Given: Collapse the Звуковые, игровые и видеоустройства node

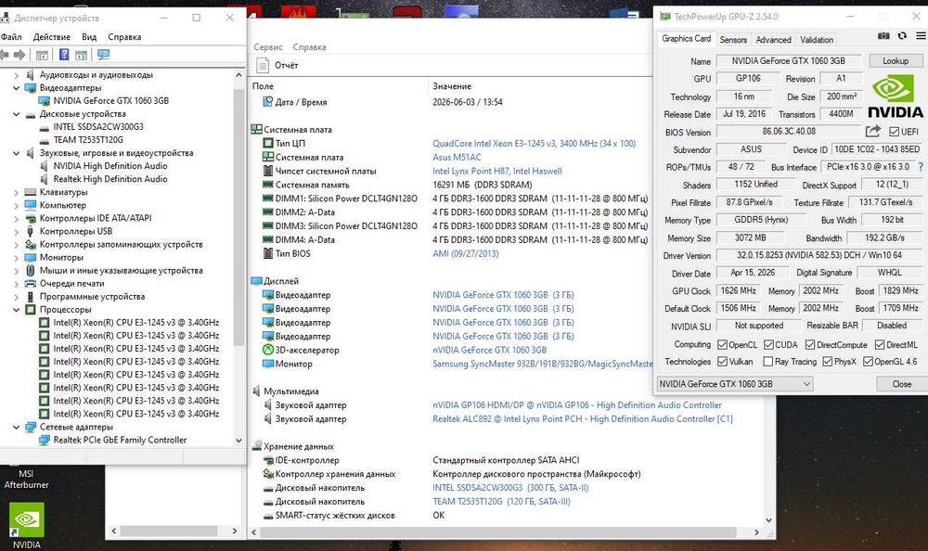Looking at the screenshot, I should tap(16, 153).
